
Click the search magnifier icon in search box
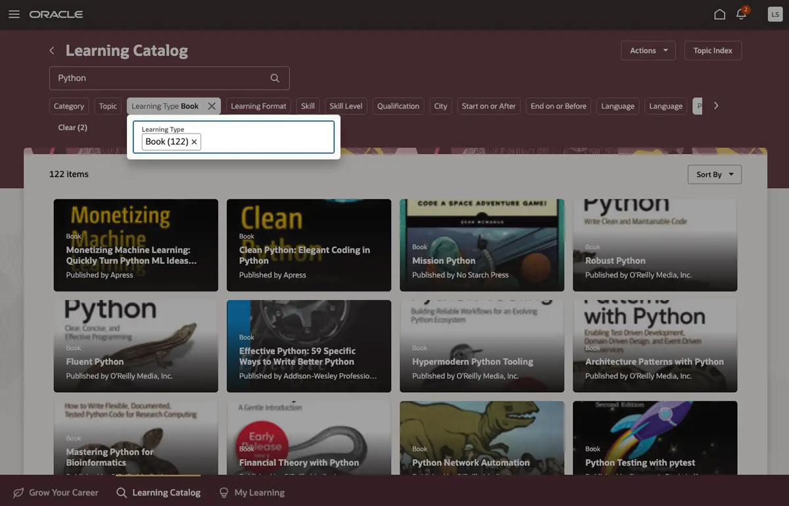[275, 78]
